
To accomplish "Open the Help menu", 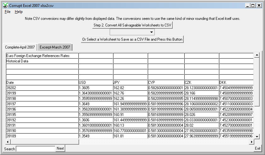I will [x=19, y=12].
